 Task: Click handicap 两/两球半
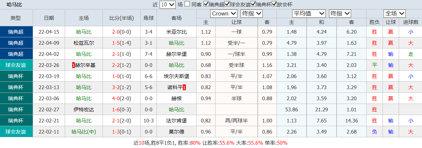pos(236,121)
